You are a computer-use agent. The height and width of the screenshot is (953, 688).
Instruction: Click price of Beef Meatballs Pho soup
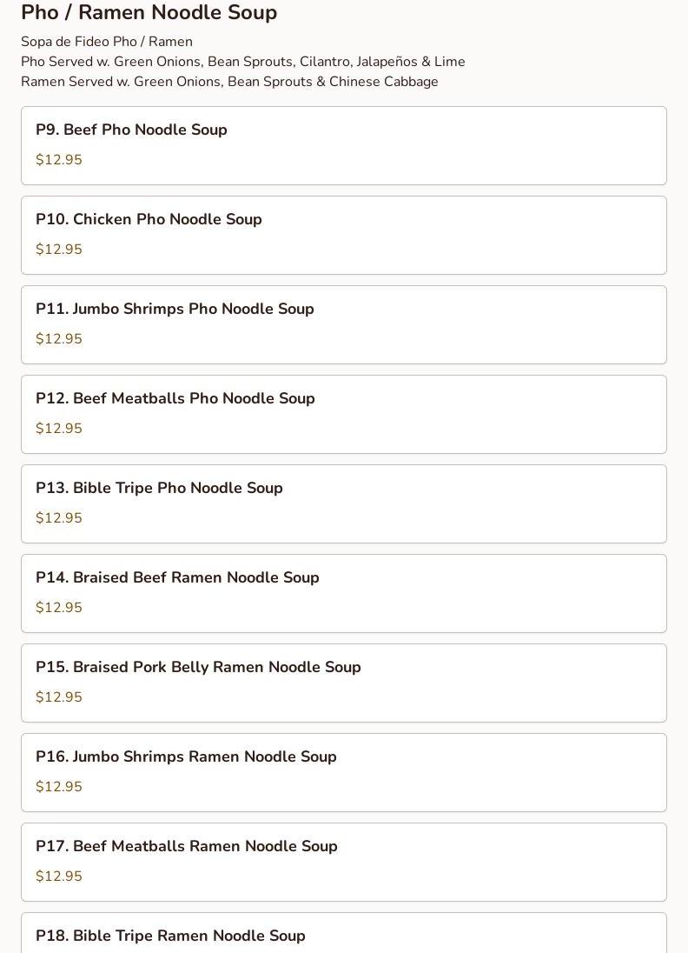59,429
